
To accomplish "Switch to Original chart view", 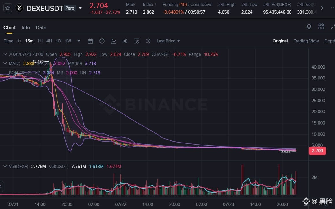I will 280,41.
